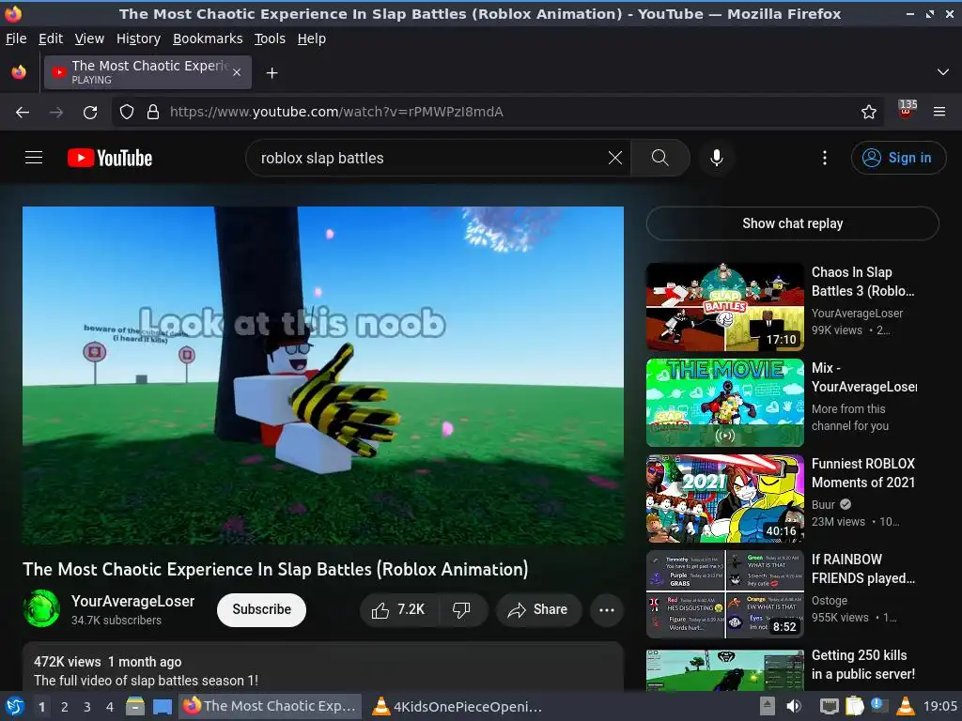Image resolution: width=962 pixels, height=721 pixels.
Task: Switch to workspace 4 in the taskbar
Action: 110,707
